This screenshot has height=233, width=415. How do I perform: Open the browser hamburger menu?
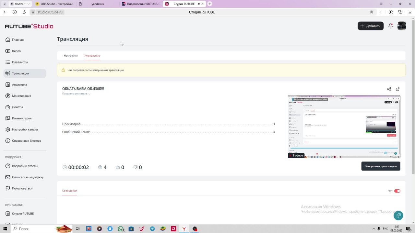381,4
